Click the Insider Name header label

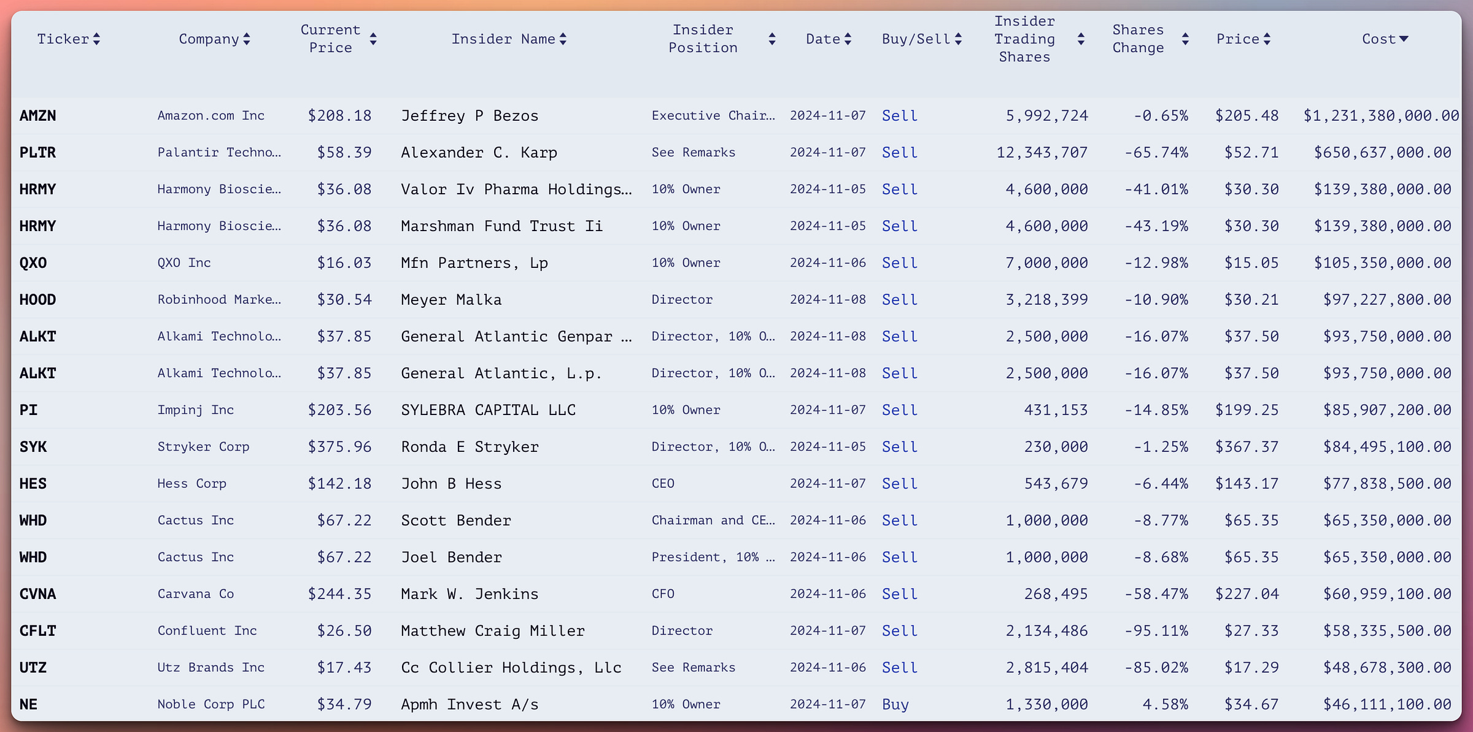503,39
